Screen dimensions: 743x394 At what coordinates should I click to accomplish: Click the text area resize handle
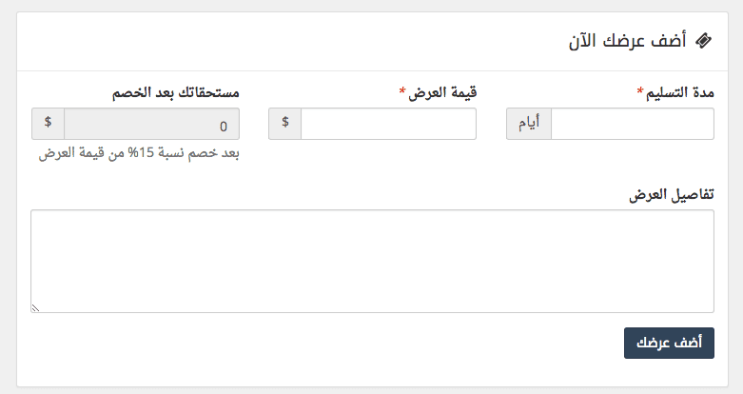36,307
